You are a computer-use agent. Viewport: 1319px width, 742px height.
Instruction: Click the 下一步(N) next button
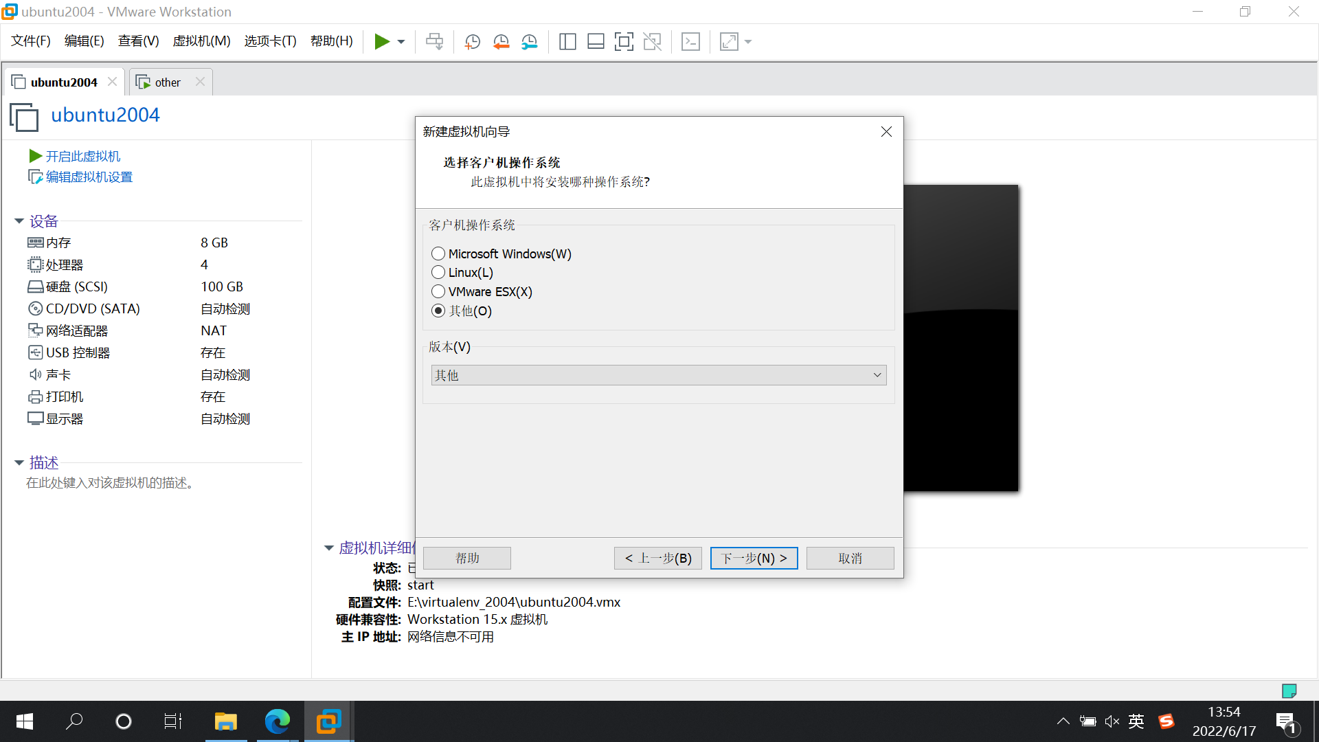[753, 558]
